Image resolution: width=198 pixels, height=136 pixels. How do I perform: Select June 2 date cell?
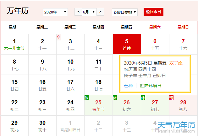point(42,44)
